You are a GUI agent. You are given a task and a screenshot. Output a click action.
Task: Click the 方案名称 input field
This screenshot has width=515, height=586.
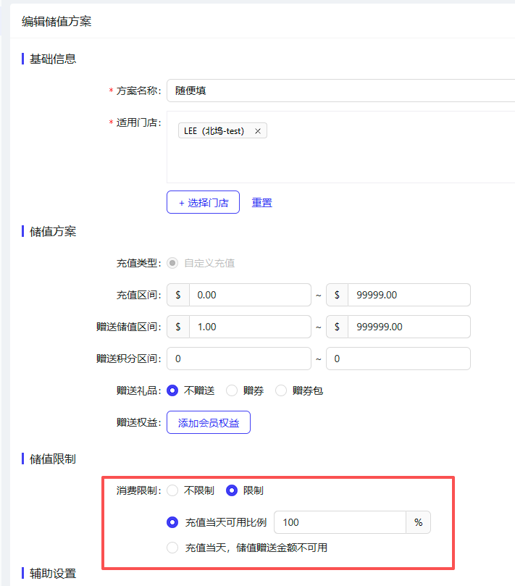click(340, 91)
